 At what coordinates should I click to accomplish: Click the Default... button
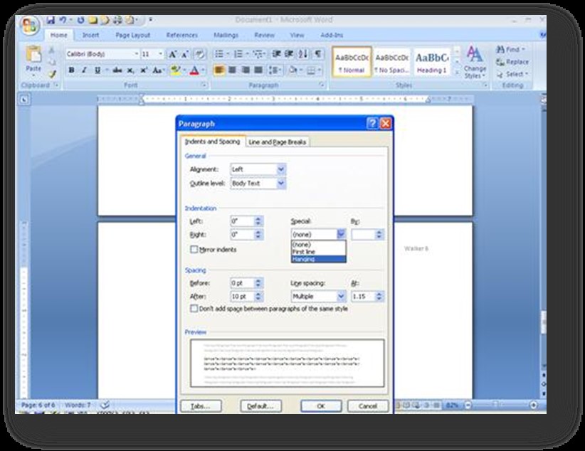(x=260, y=406)
